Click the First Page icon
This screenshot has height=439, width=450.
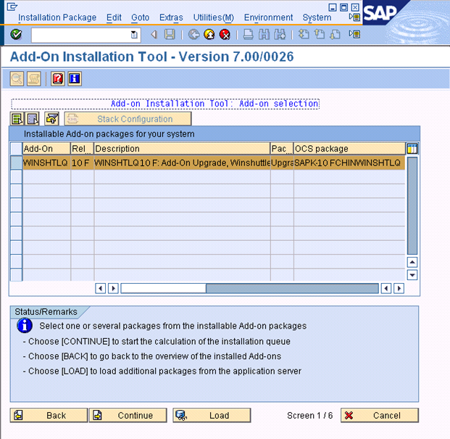click(304, 35)
